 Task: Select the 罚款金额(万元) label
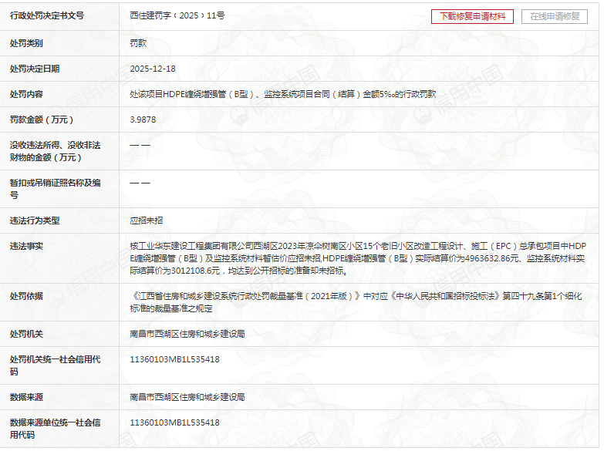tap(42, 119)
